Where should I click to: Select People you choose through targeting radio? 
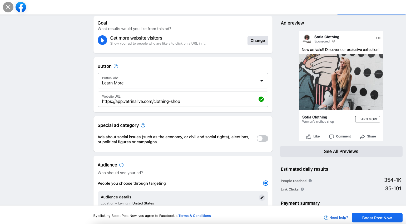[x=266, y=183]
